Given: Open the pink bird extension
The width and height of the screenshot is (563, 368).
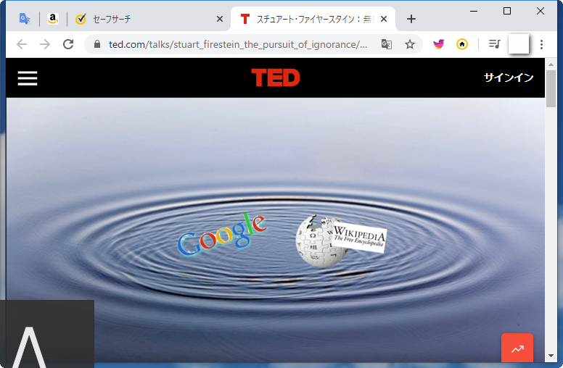Looking at the screenshot, I should click(x=438, y=44).
